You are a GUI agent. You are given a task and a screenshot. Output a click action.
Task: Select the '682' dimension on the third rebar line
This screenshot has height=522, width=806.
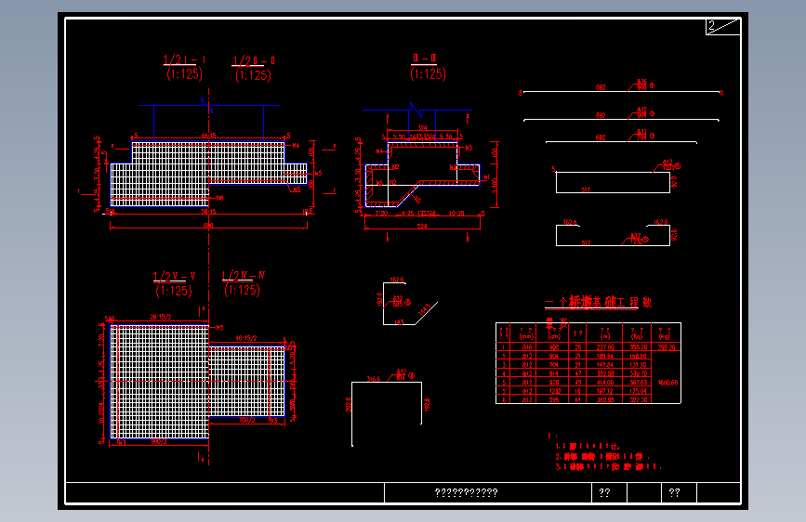(x=601, y=137)
